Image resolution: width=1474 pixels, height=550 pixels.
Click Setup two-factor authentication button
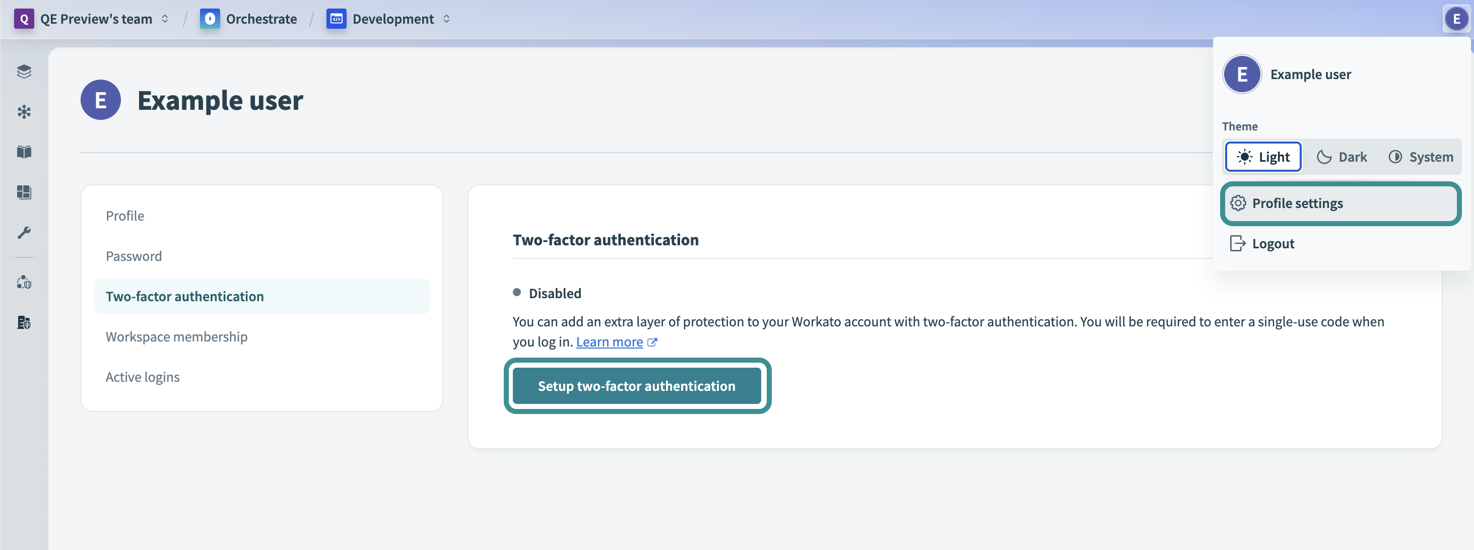pos(636,386)
